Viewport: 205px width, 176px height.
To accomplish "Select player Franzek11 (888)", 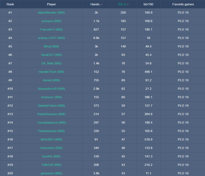I will coord(51,30).
